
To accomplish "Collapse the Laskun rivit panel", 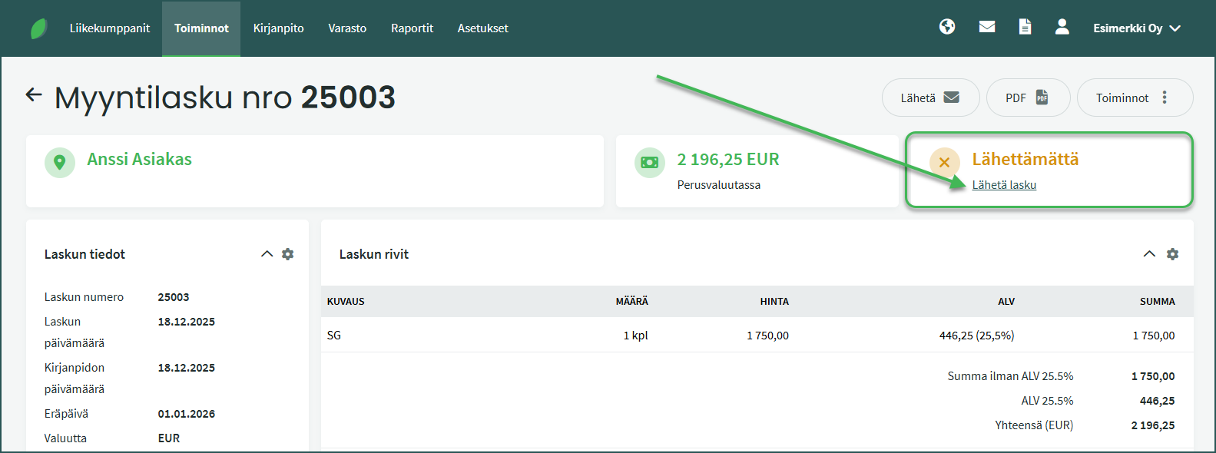I will point(1149,254).
